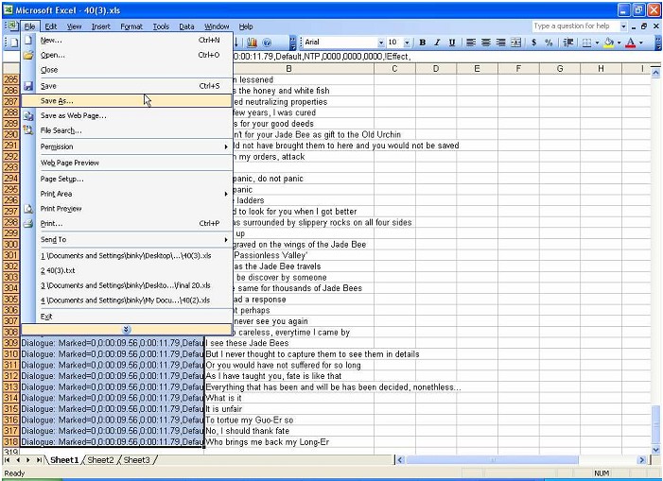Expand the Print Area submenu
This screenshot has width=663, height=481.
click(x=226, y=194)
